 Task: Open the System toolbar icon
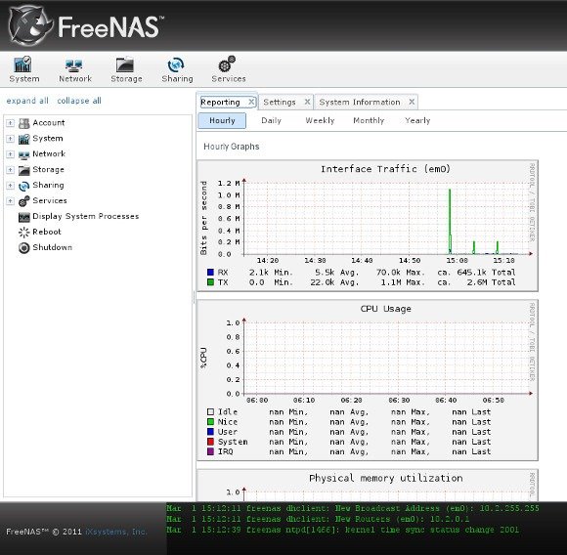[23, 64]
